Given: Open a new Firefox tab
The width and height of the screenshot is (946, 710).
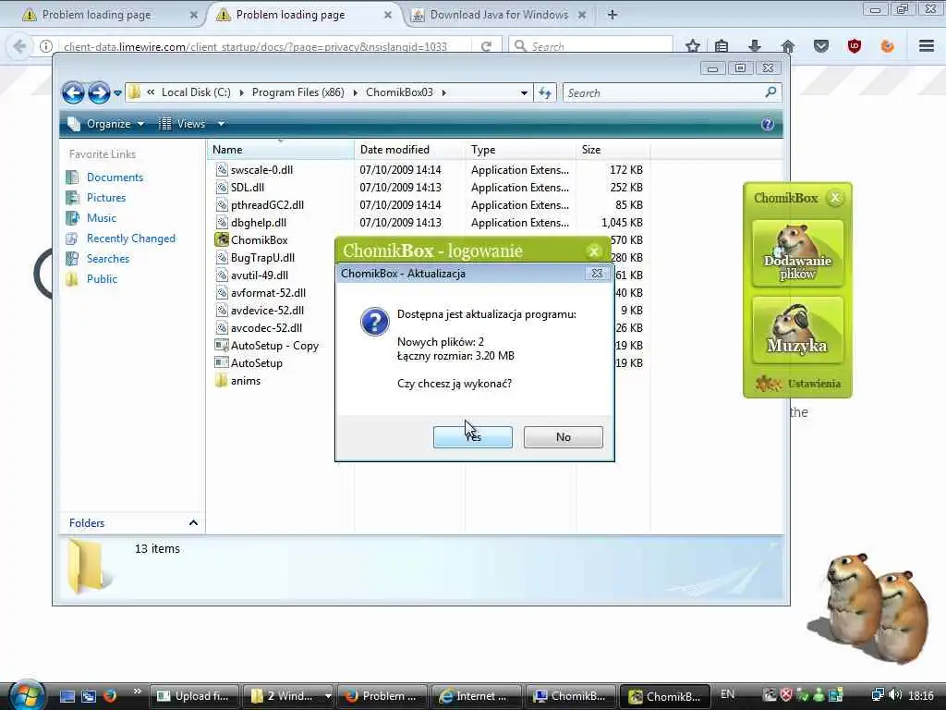Looking at the screenshot, I should (612, 15).
